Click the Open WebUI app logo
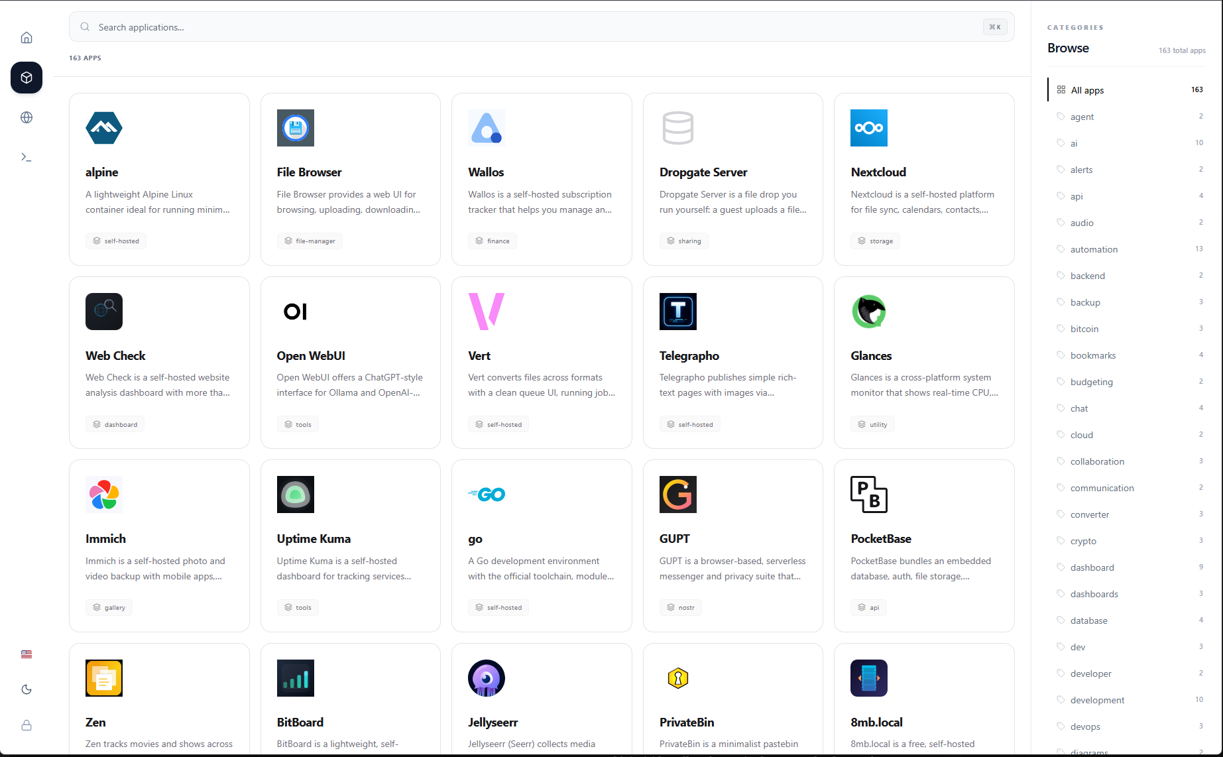The width and height of the screenshot is (1223, 757). (x=296, y=312)
